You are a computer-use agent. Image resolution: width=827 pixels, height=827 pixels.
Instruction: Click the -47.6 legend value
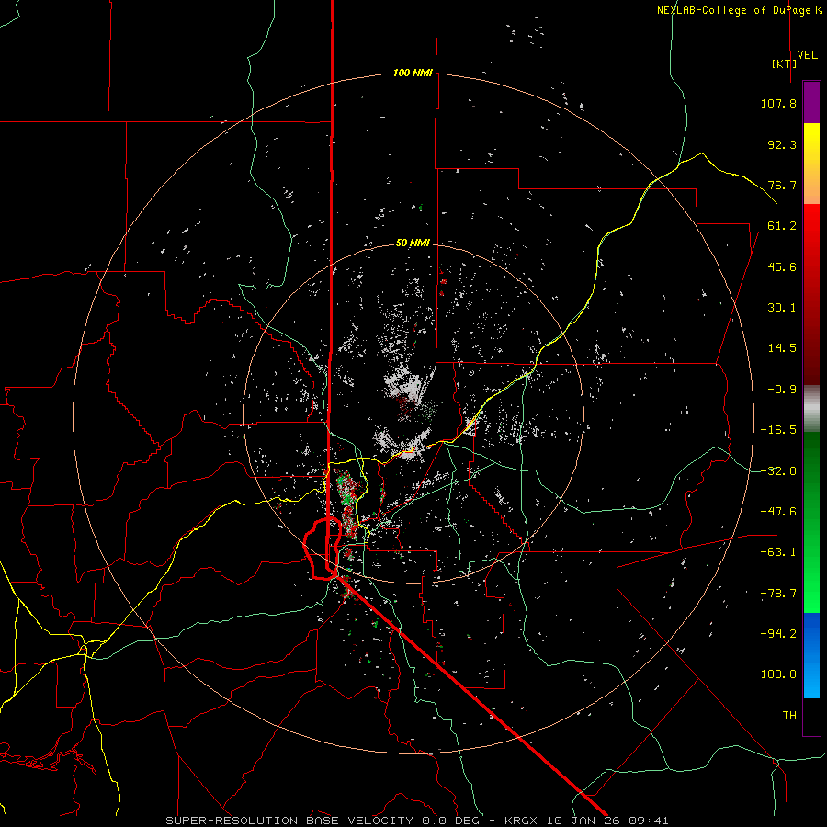778,512
